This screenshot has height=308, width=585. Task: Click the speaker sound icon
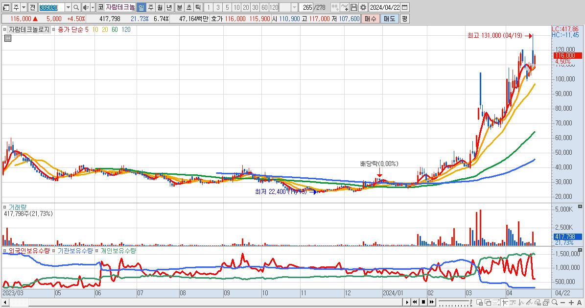tap(86, 7)
